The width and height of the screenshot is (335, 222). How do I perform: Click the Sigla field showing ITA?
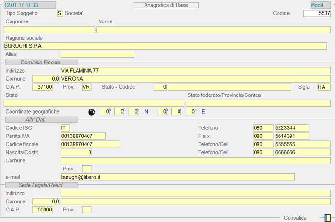[324, 87]
